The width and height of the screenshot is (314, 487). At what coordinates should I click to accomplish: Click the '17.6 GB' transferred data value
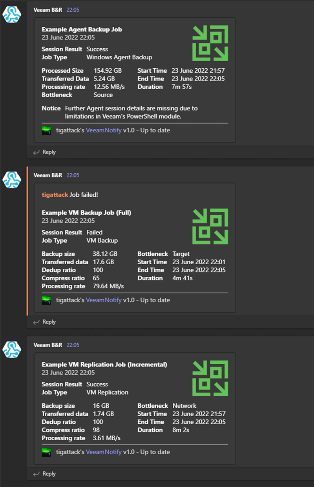104,262
